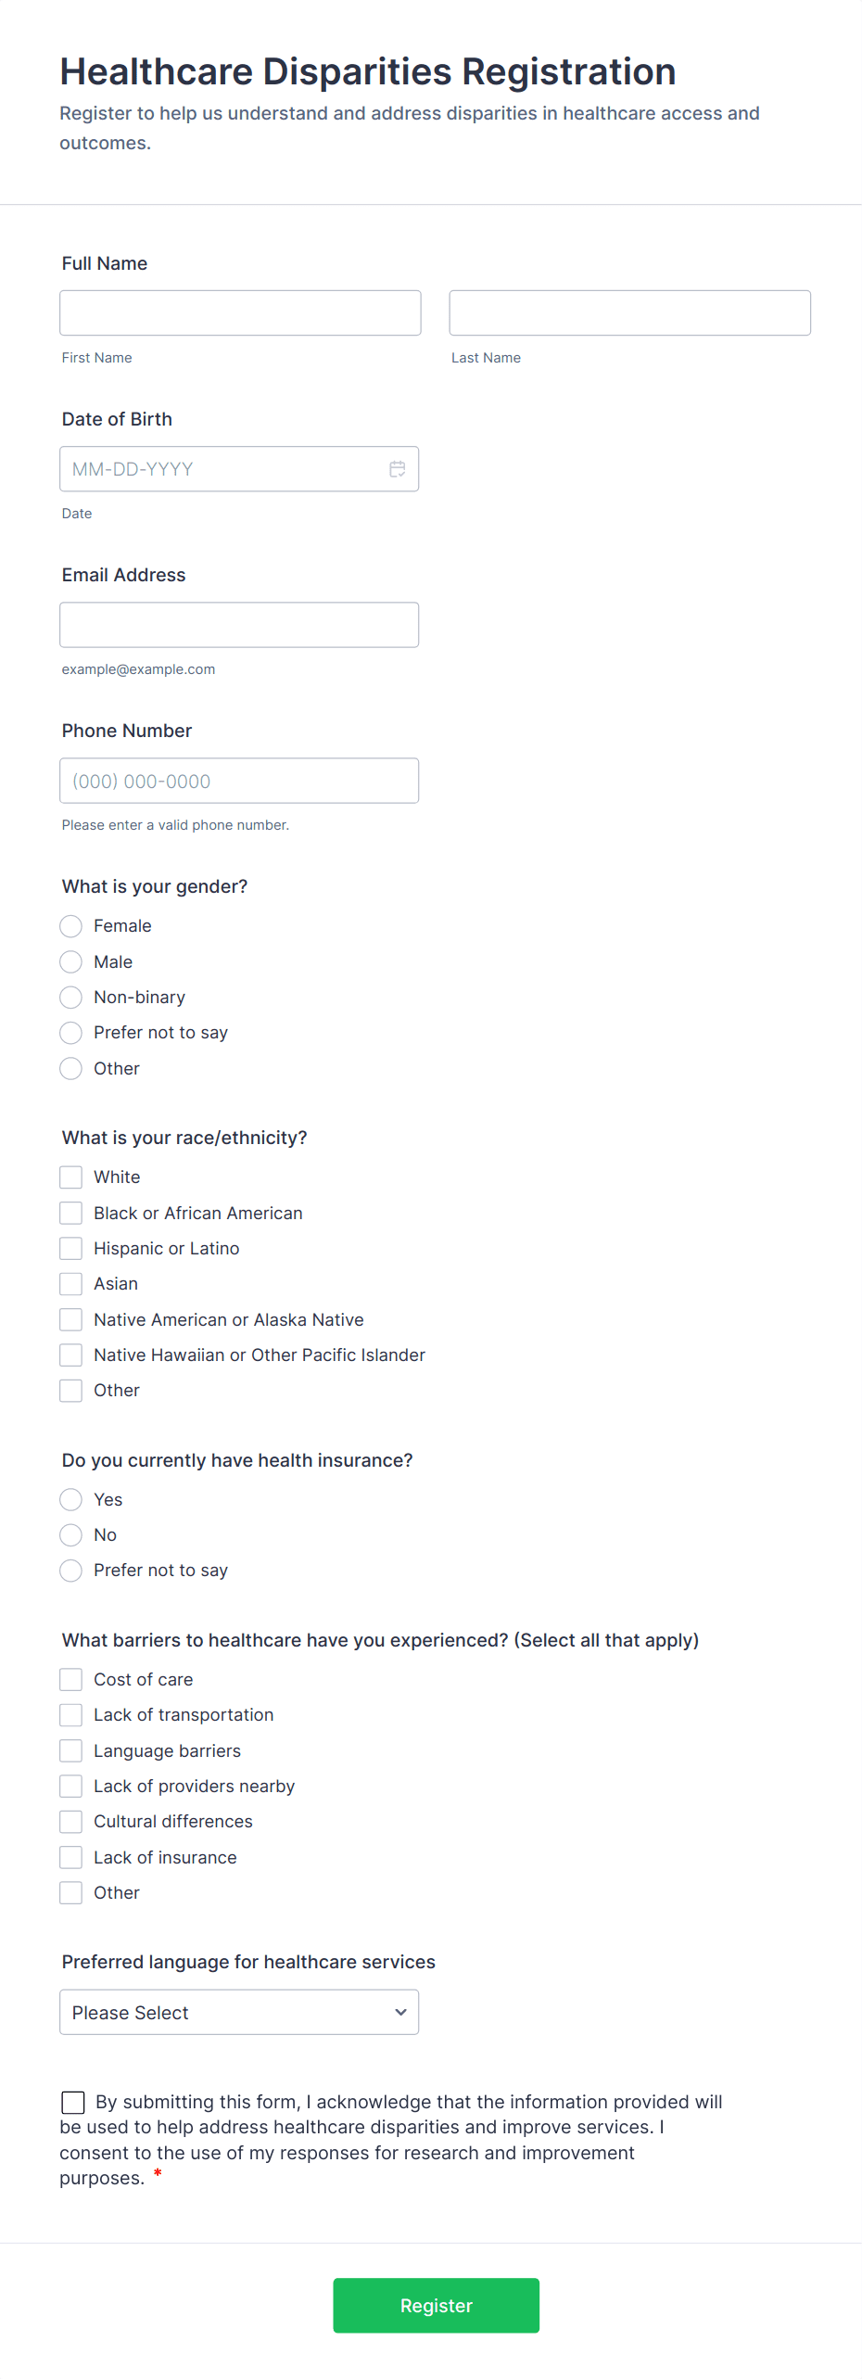The image size is (862, 2379).
Task: Tick Native American or Alaska Native
Action: tap(71, 1319)
